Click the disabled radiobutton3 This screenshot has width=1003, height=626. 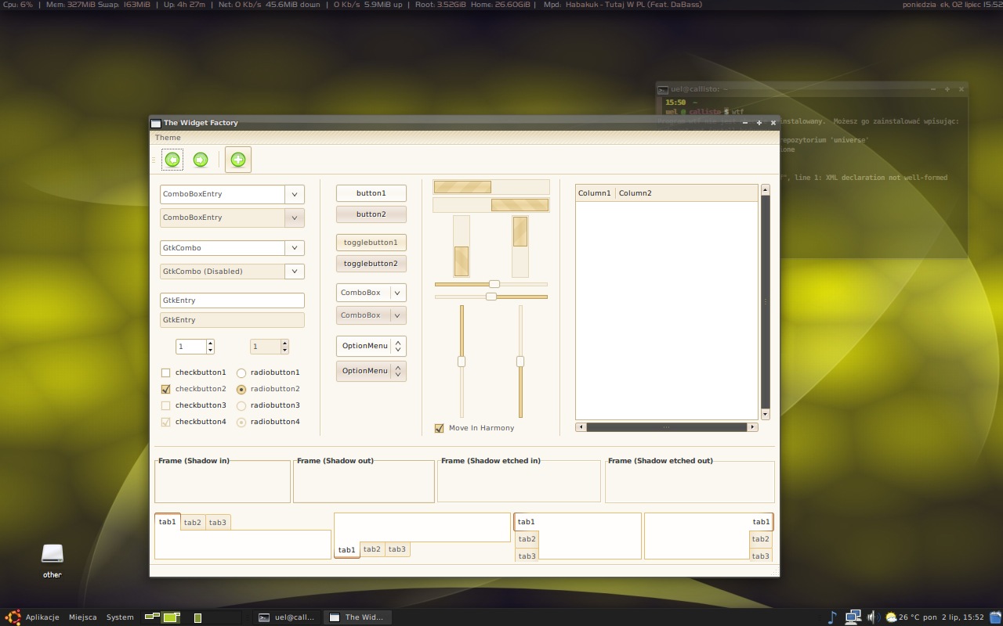(x=241, y=405)
